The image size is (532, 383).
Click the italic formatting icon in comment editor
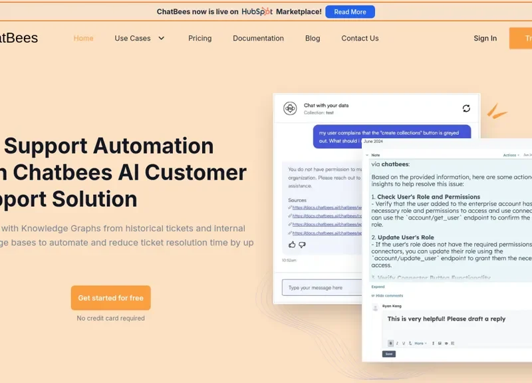point(397,343)
